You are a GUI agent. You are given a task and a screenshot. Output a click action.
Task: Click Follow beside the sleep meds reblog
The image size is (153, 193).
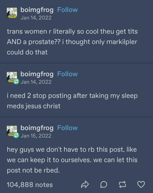point(67,74)
